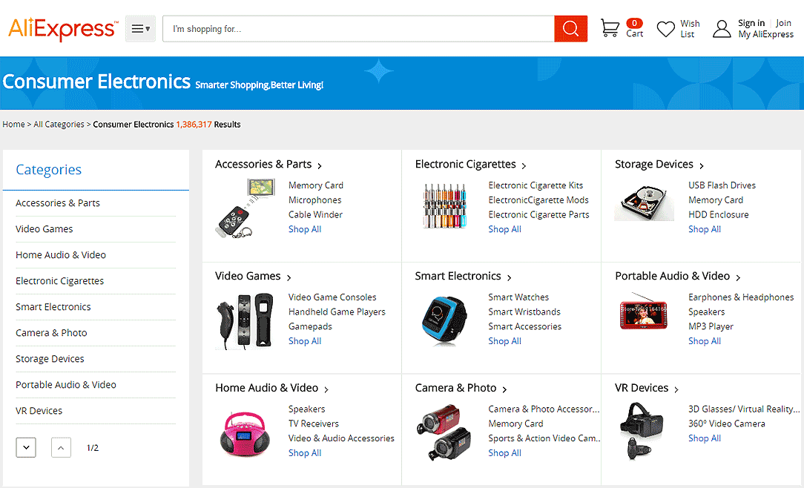Click the AliExpress logo
804x488 pixels.
(63, 29)
